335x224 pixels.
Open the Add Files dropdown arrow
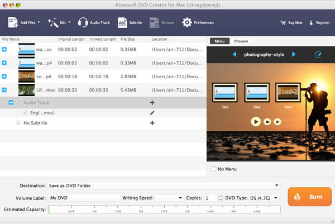coord(39,22)
